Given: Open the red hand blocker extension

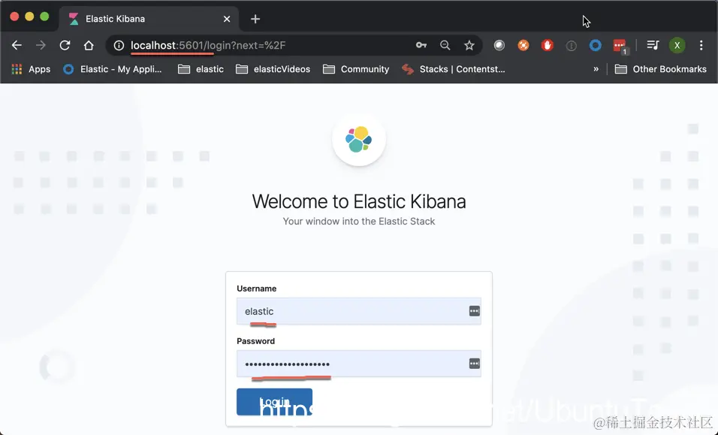Looking at the screenshot, I should pos(548,45).
